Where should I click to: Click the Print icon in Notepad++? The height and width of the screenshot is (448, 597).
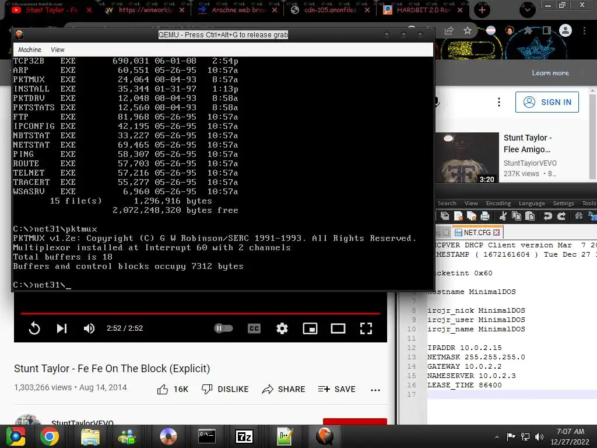pos(484,216)
